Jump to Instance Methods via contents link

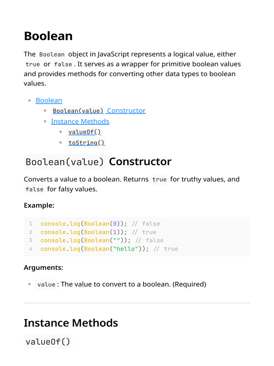pyautogui.click(x=80, y=122)
